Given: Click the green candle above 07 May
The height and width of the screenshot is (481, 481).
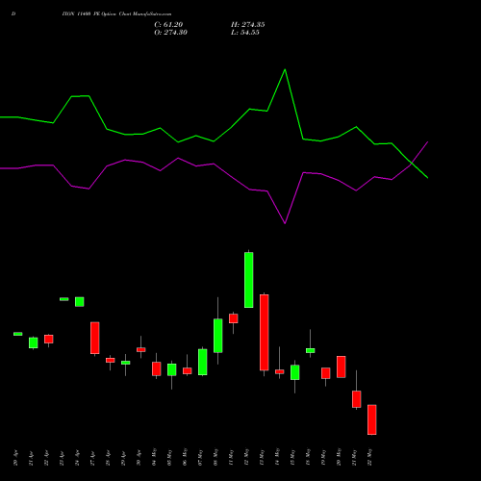Looking at the screenshot, I should tap(203, 362).
